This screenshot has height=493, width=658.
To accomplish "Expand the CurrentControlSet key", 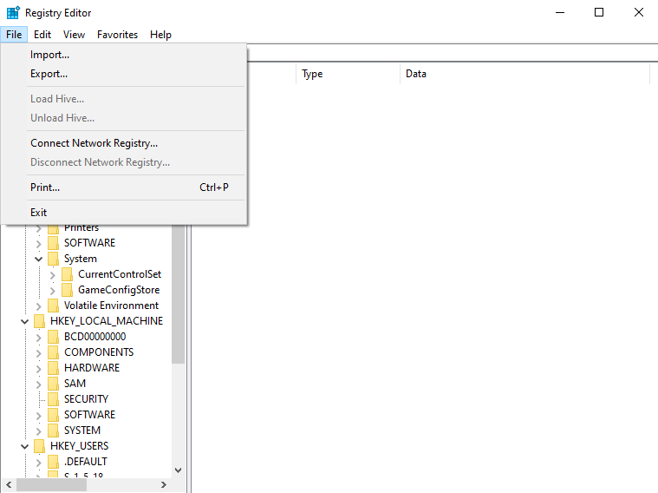I will point(53,275).
